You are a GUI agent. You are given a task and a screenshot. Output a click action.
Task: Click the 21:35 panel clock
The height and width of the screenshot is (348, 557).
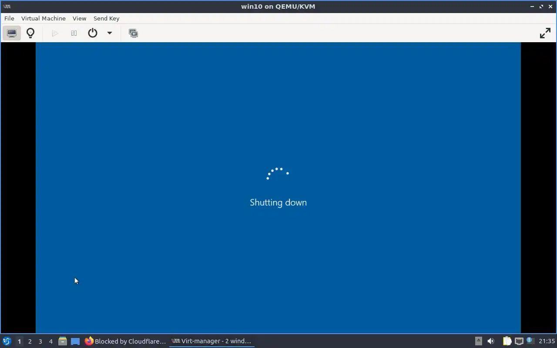(547, 341)
